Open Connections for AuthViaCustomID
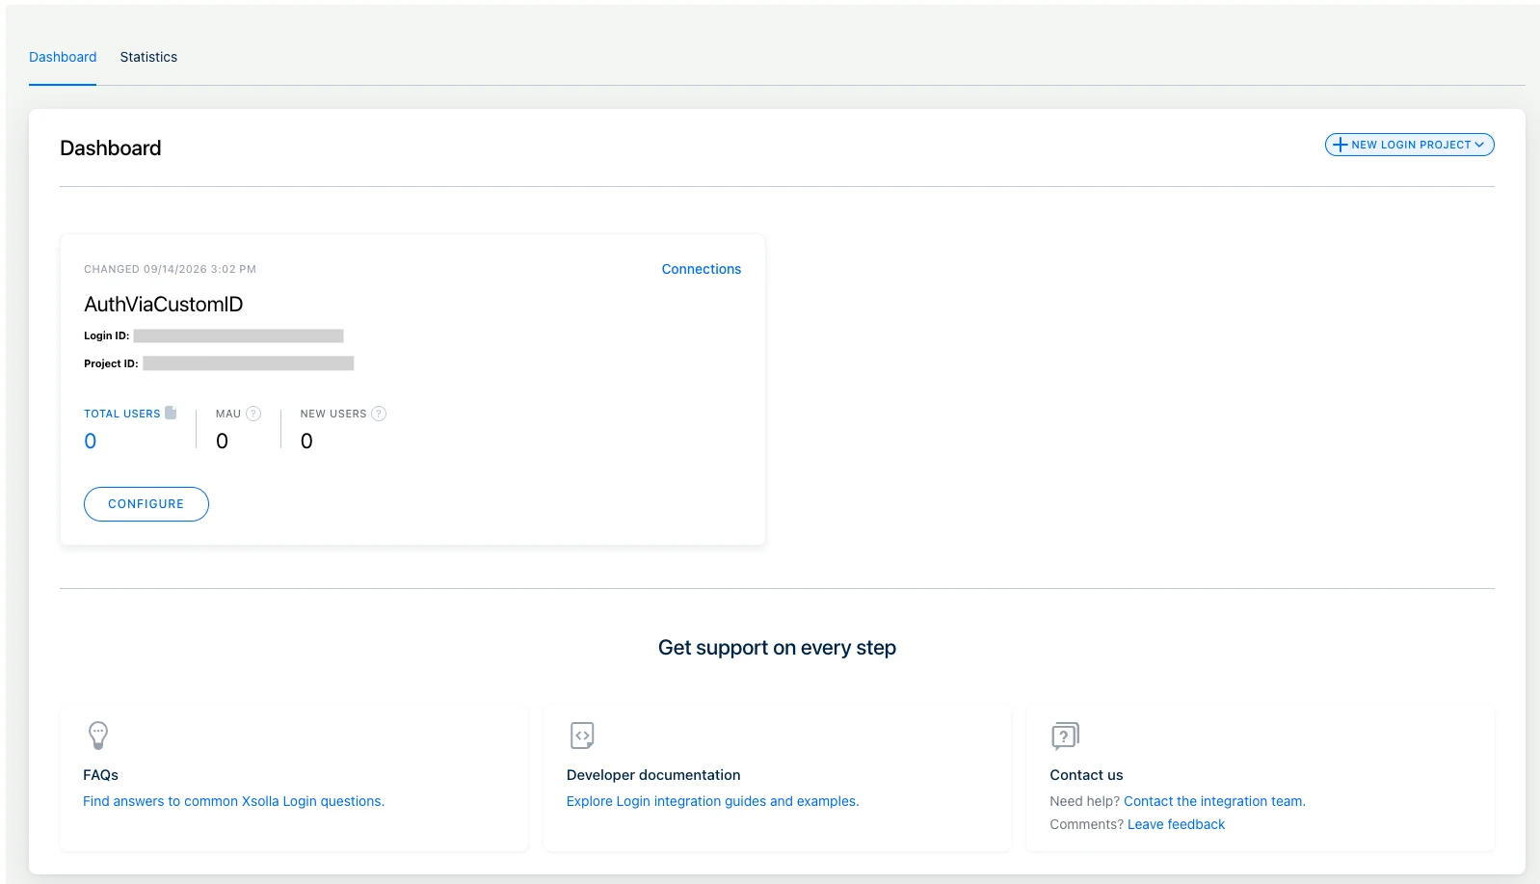 701,269
